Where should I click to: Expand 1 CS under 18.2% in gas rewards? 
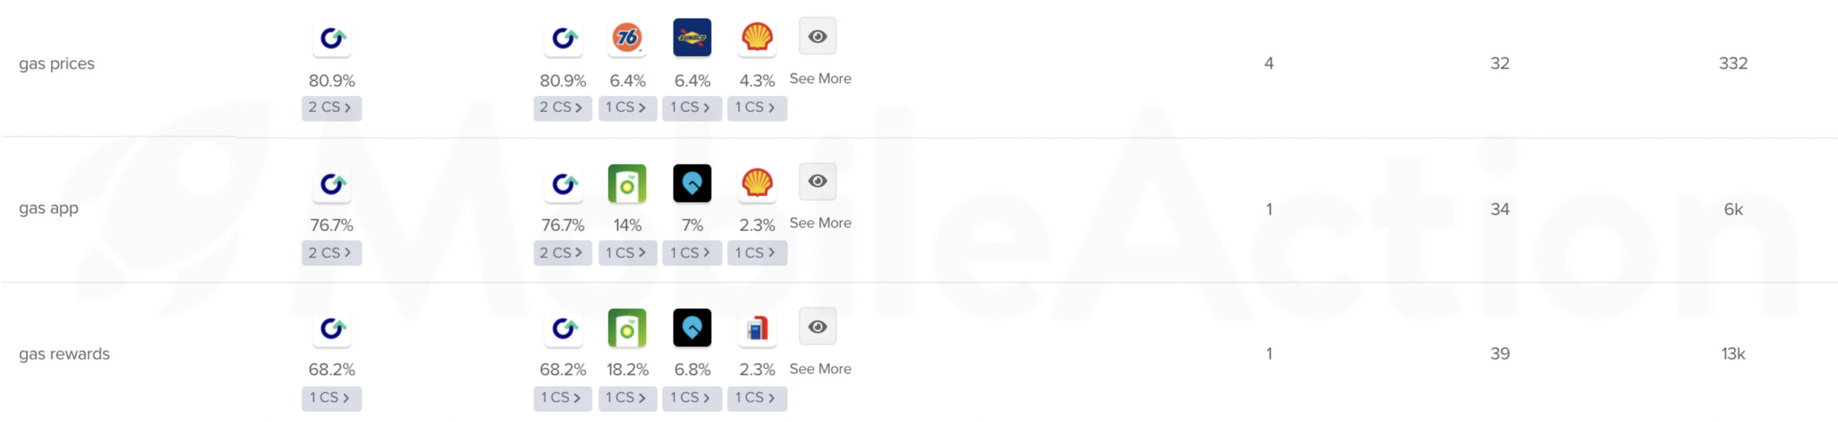(627, 398)
